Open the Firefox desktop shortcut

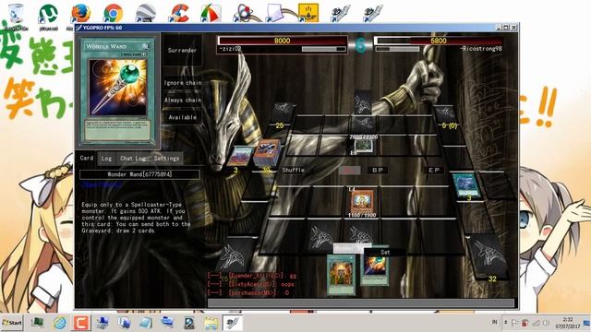point(80,14)
